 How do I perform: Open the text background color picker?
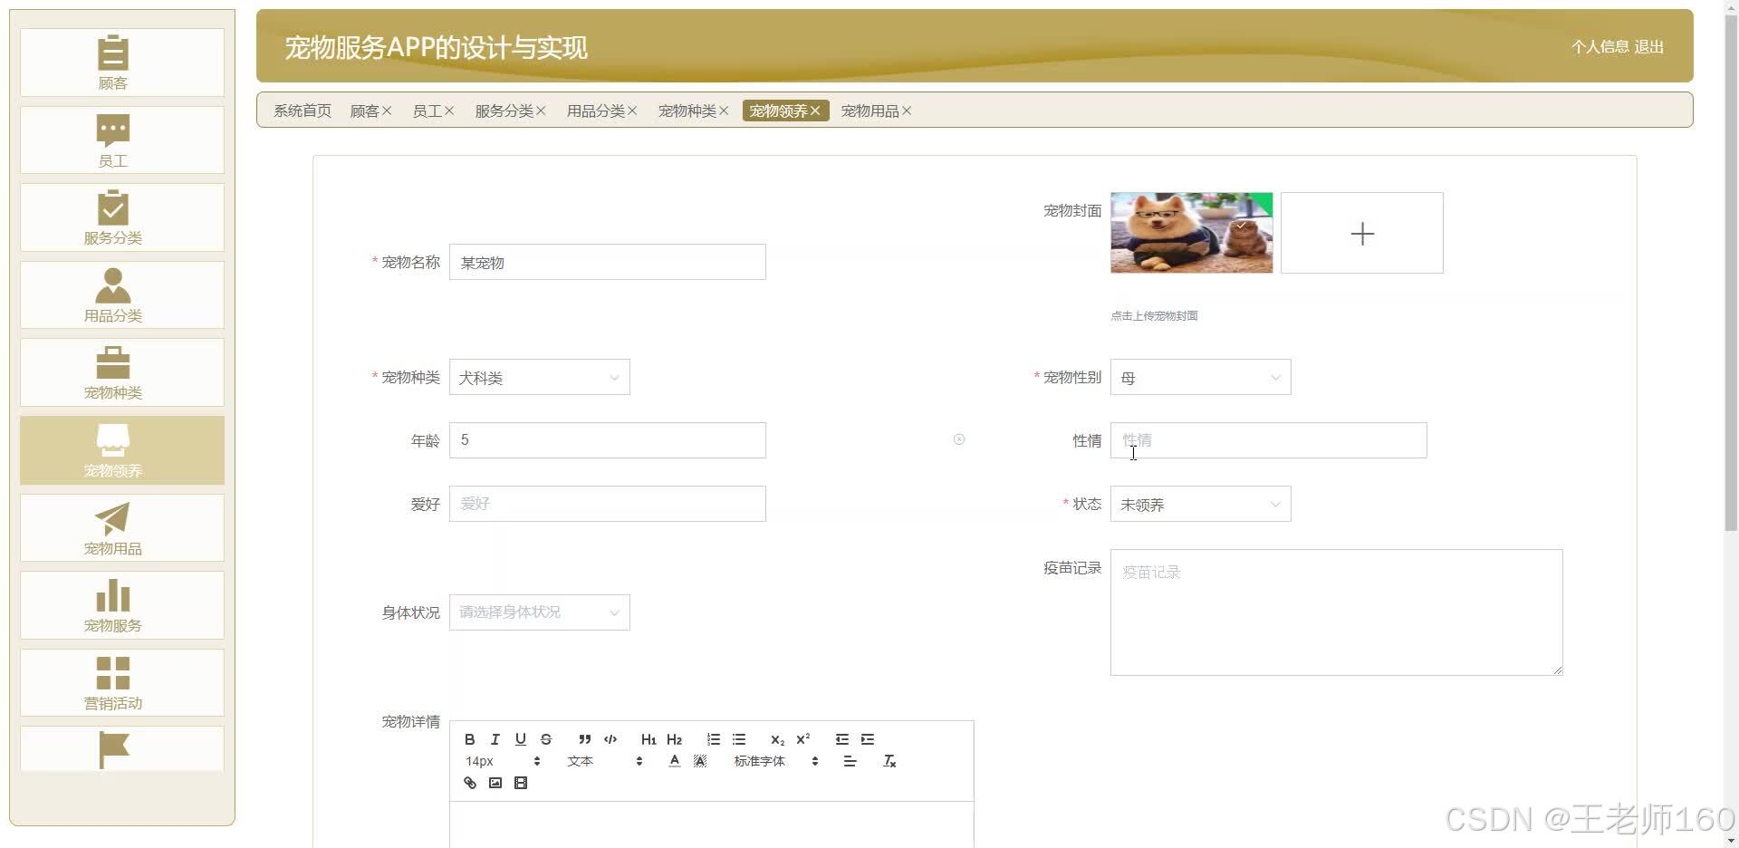(x=699, y=761)
